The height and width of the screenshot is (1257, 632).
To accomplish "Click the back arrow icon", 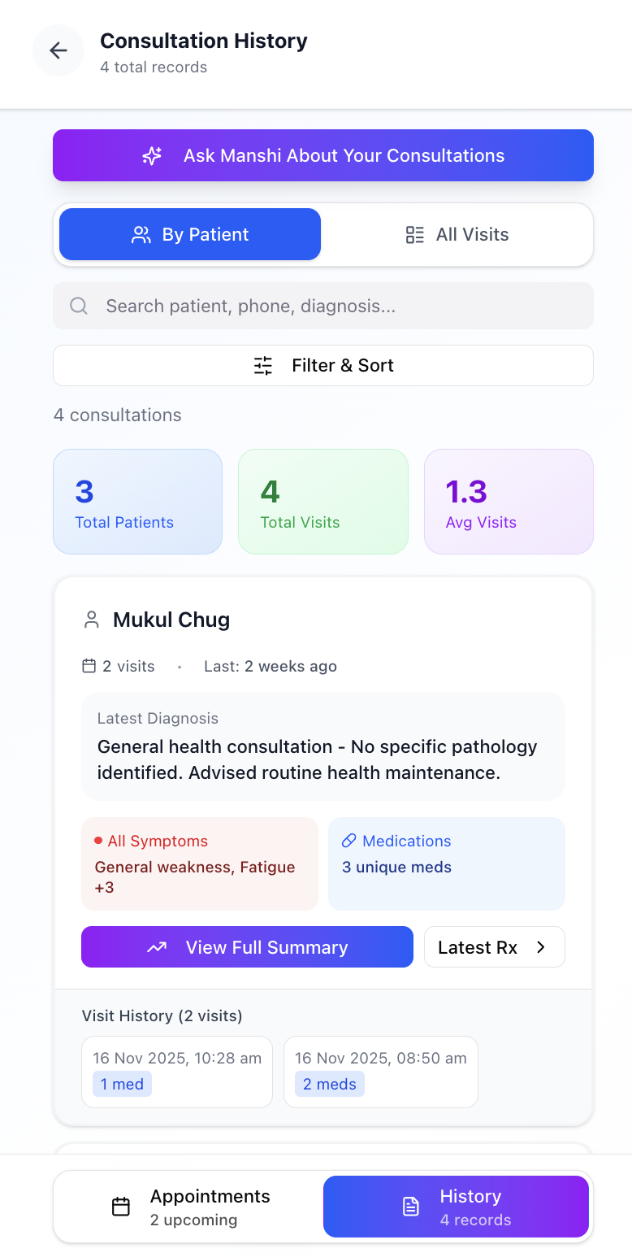I will coord(58,50).
